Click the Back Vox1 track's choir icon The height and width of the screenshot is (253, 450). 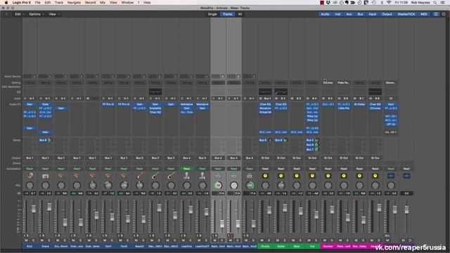click(x=218, y=176)
